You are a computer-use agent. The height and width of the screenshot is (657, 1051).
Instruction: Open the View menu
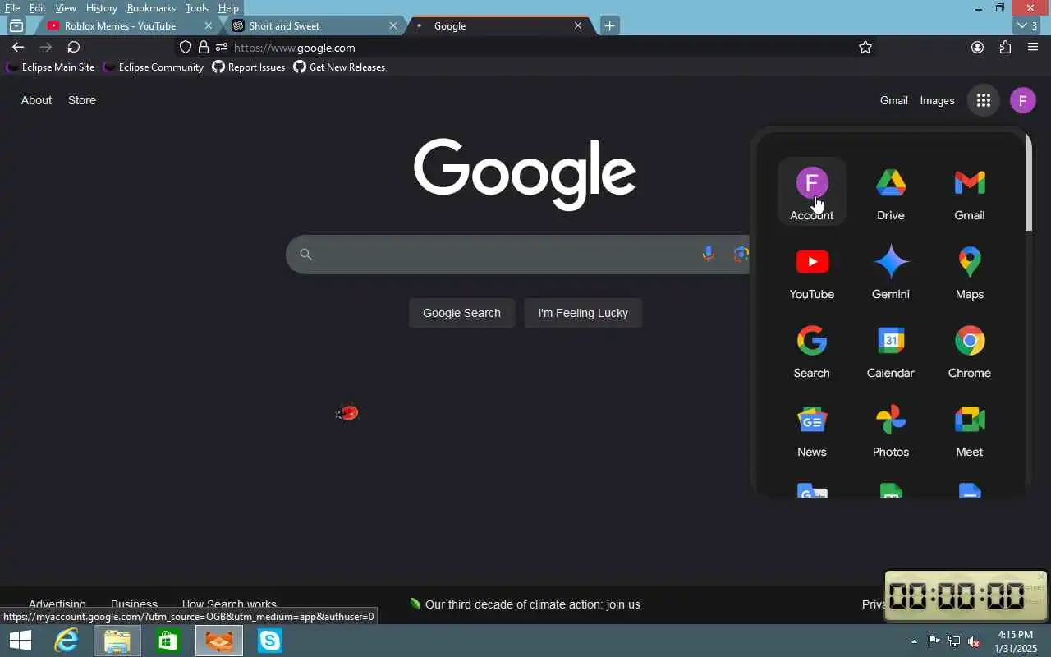pyautogui.click(x=66, y=8)
